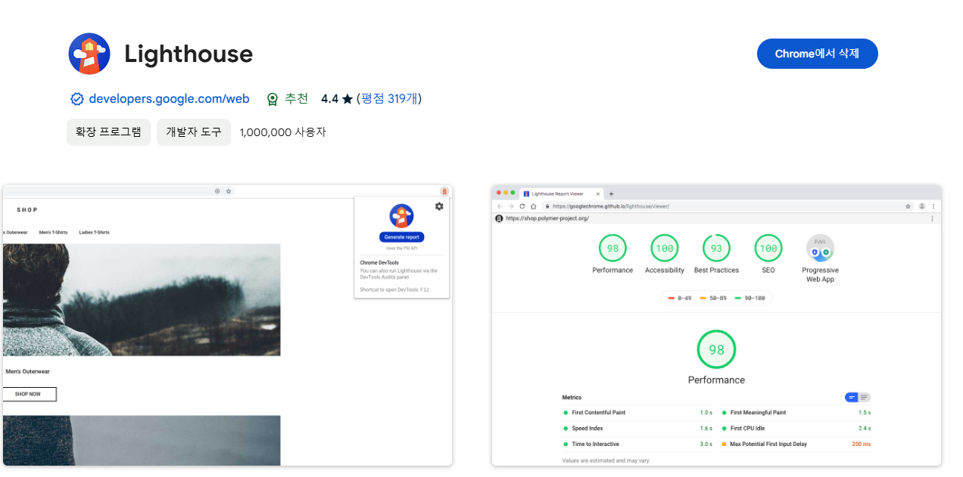Image resolution: width=963 pixels, height=477 pixels.
Task: Click the 'Lighthouse' title heading
Action: click(189, 54)
